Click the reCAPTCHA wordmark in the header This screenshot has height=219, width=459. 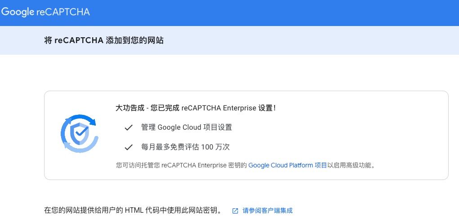pos(63,12)
